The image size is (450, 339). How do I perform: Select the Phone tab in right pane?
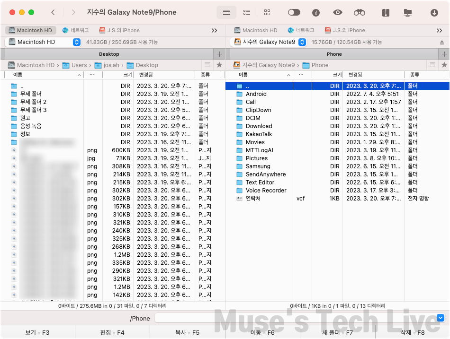coord(334,54)
